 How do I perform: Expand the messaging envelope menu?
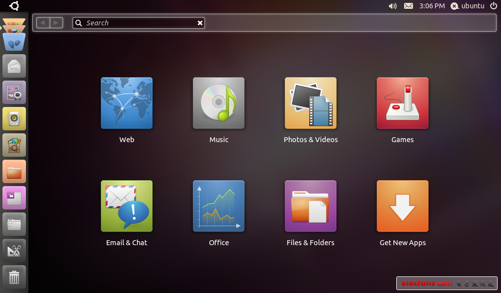click(408, 6)
